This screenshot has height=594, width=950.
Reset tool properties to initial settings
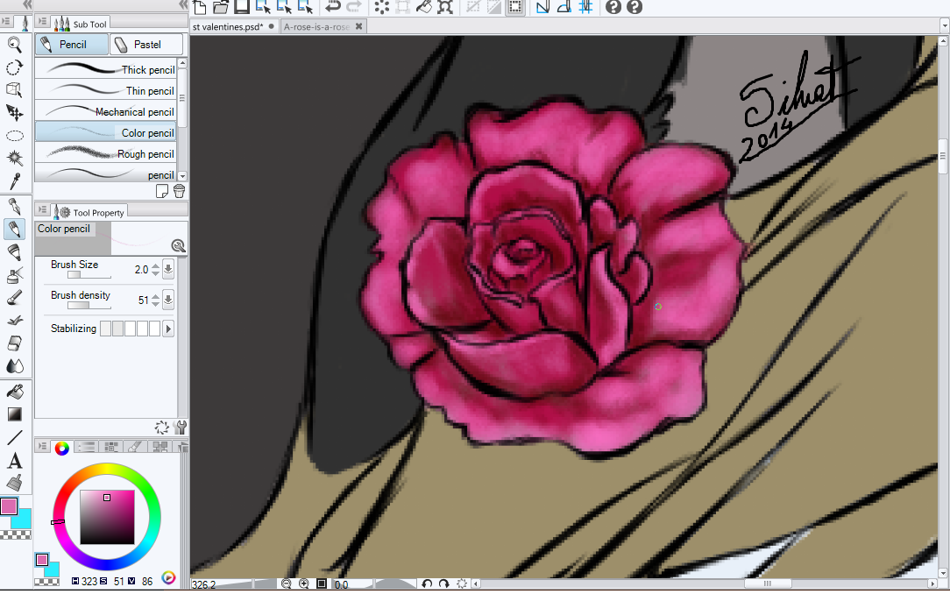click(x=162, y=428)
